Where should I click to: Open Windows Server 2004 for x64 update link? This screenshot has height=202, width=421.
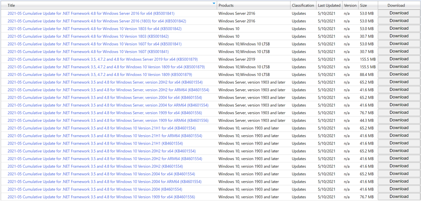click(x=105, y=98)
